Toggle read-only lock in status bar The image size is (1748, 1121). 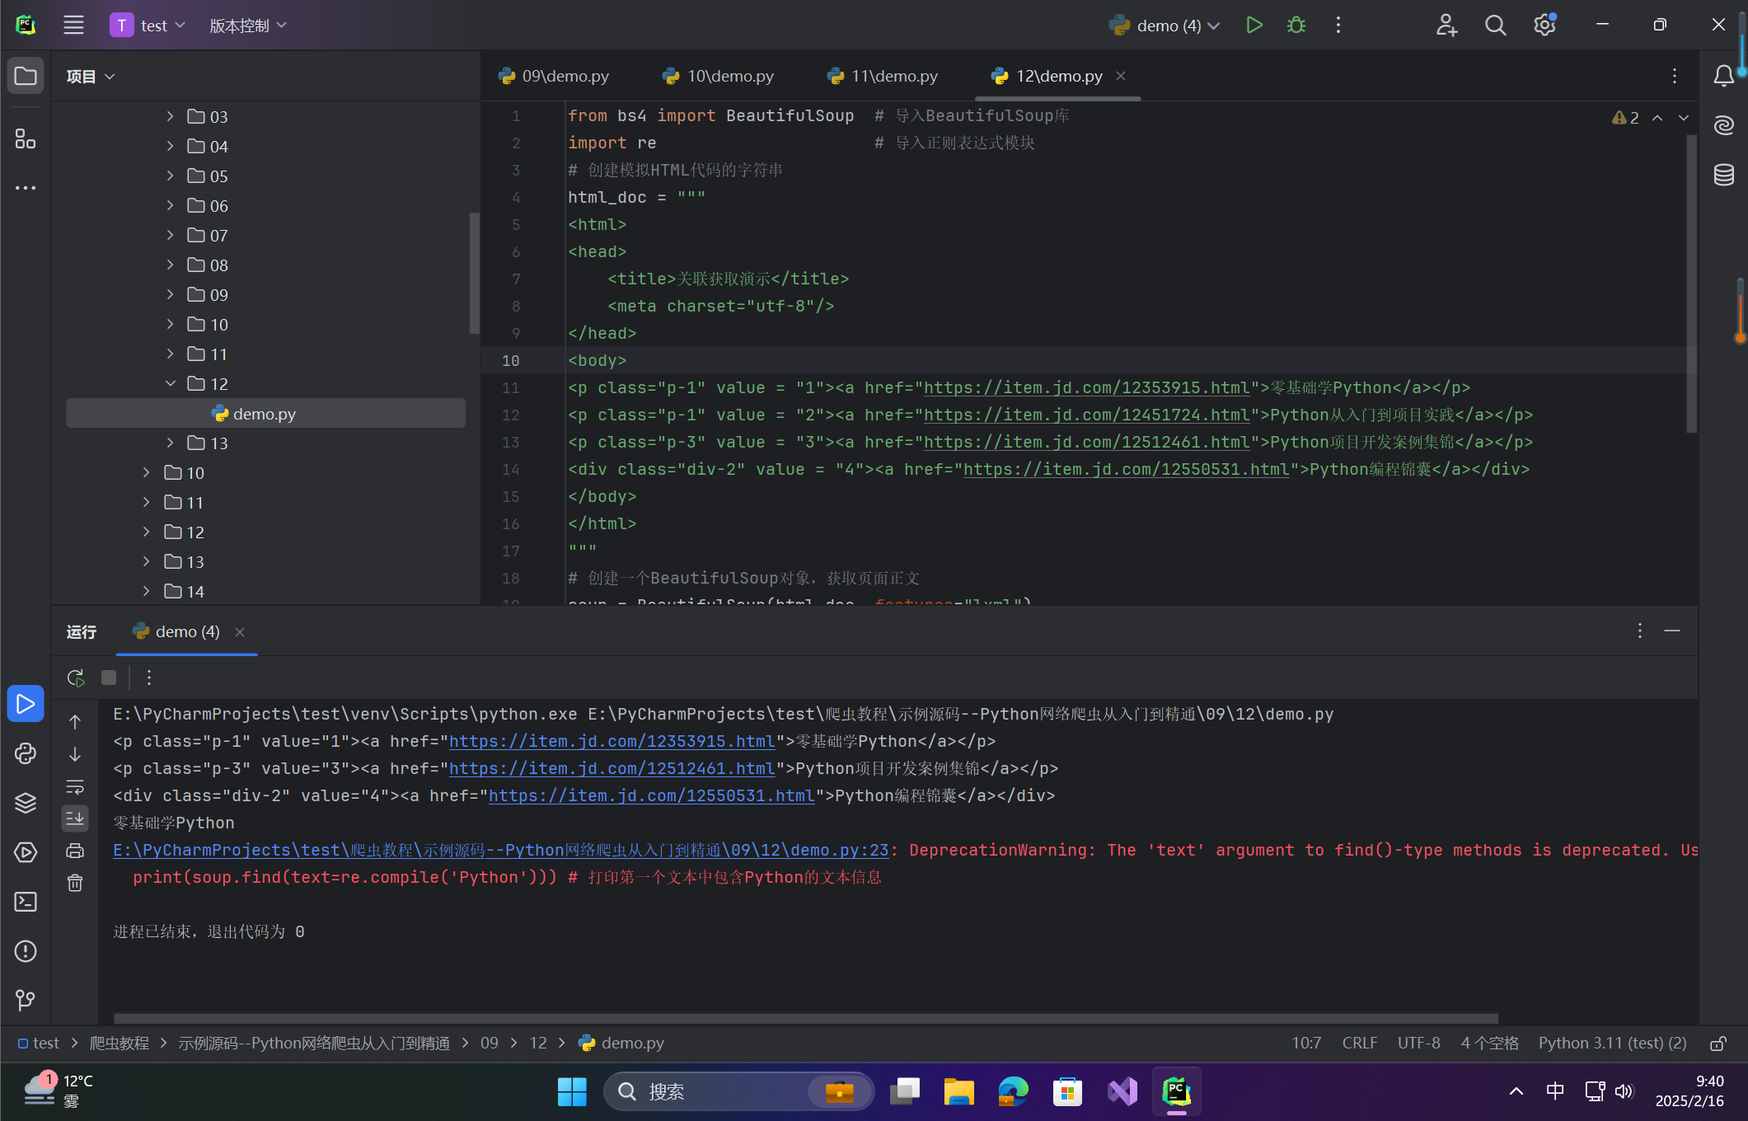point(1718,1044)
